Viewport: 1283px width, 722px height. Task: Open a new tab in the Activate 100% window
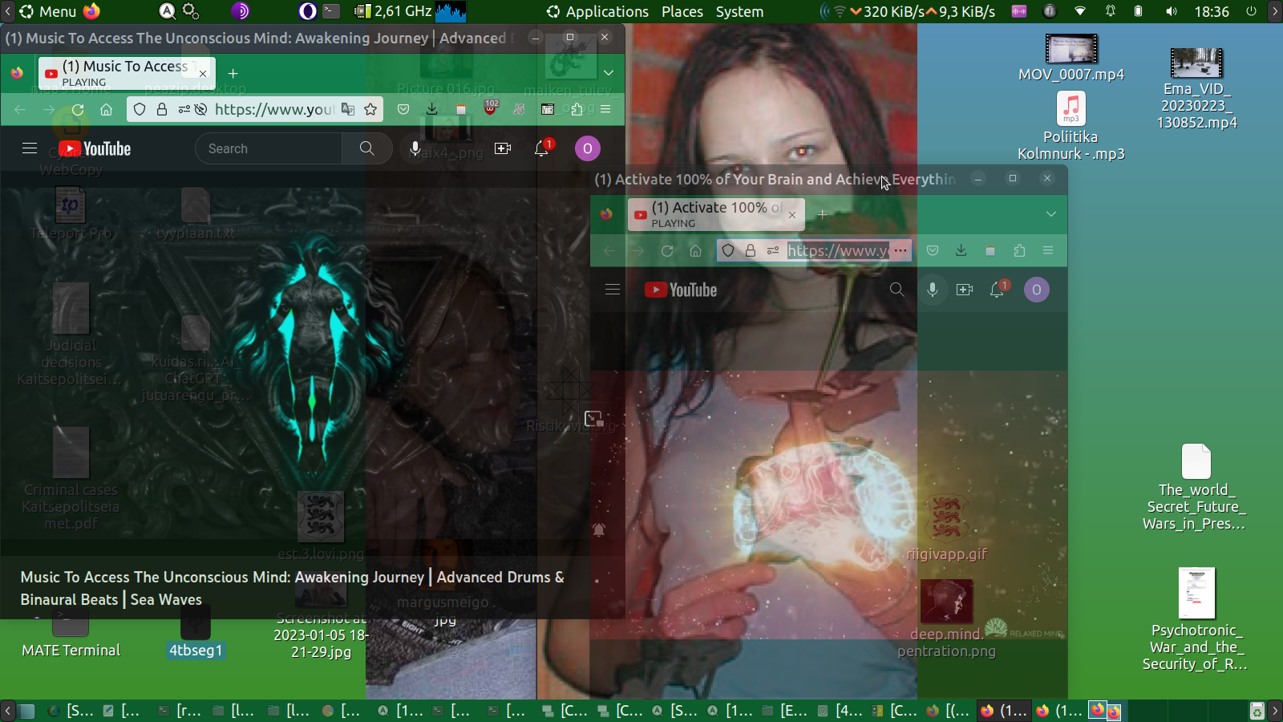pyautogui.click(x=822, y=214)
